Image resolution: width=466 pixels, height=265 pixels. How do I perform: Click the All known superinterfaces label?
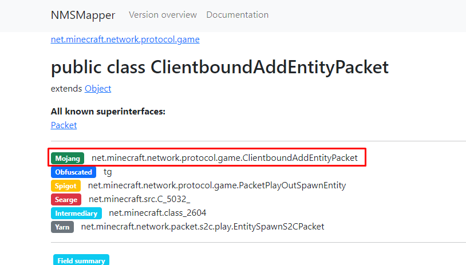108,112
